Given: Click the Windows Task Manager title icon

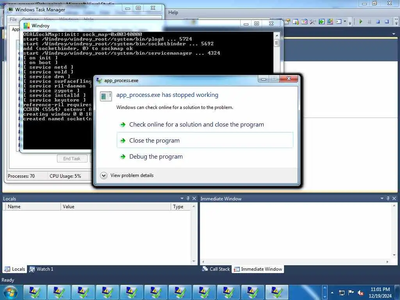Looking at the screenshot, I should pyautogui.click(x=11, y=10).
